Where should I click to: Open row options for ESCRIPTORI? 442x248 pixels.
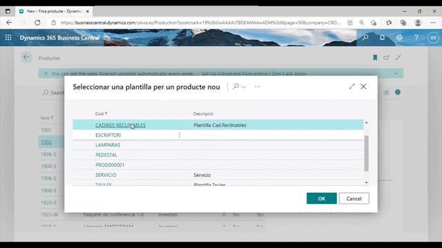[180, 135]
